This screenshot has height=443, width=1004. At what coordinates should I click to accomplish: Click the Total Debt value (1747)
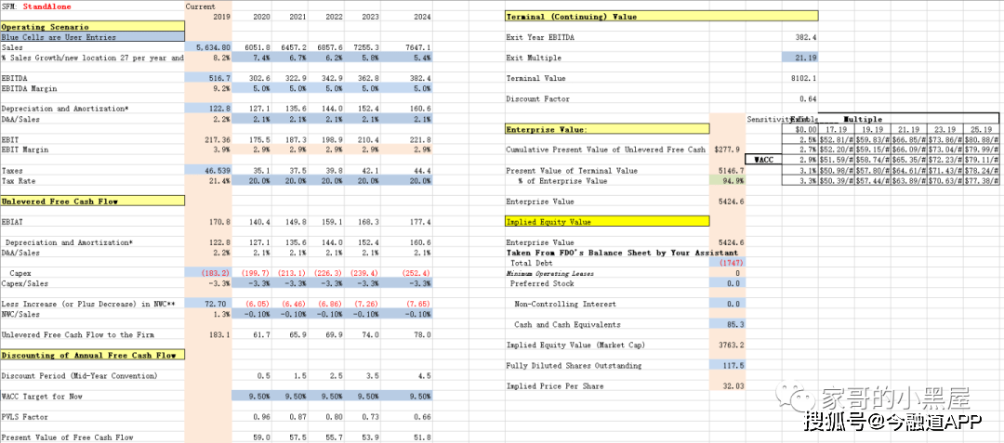[x=728, y=263]
